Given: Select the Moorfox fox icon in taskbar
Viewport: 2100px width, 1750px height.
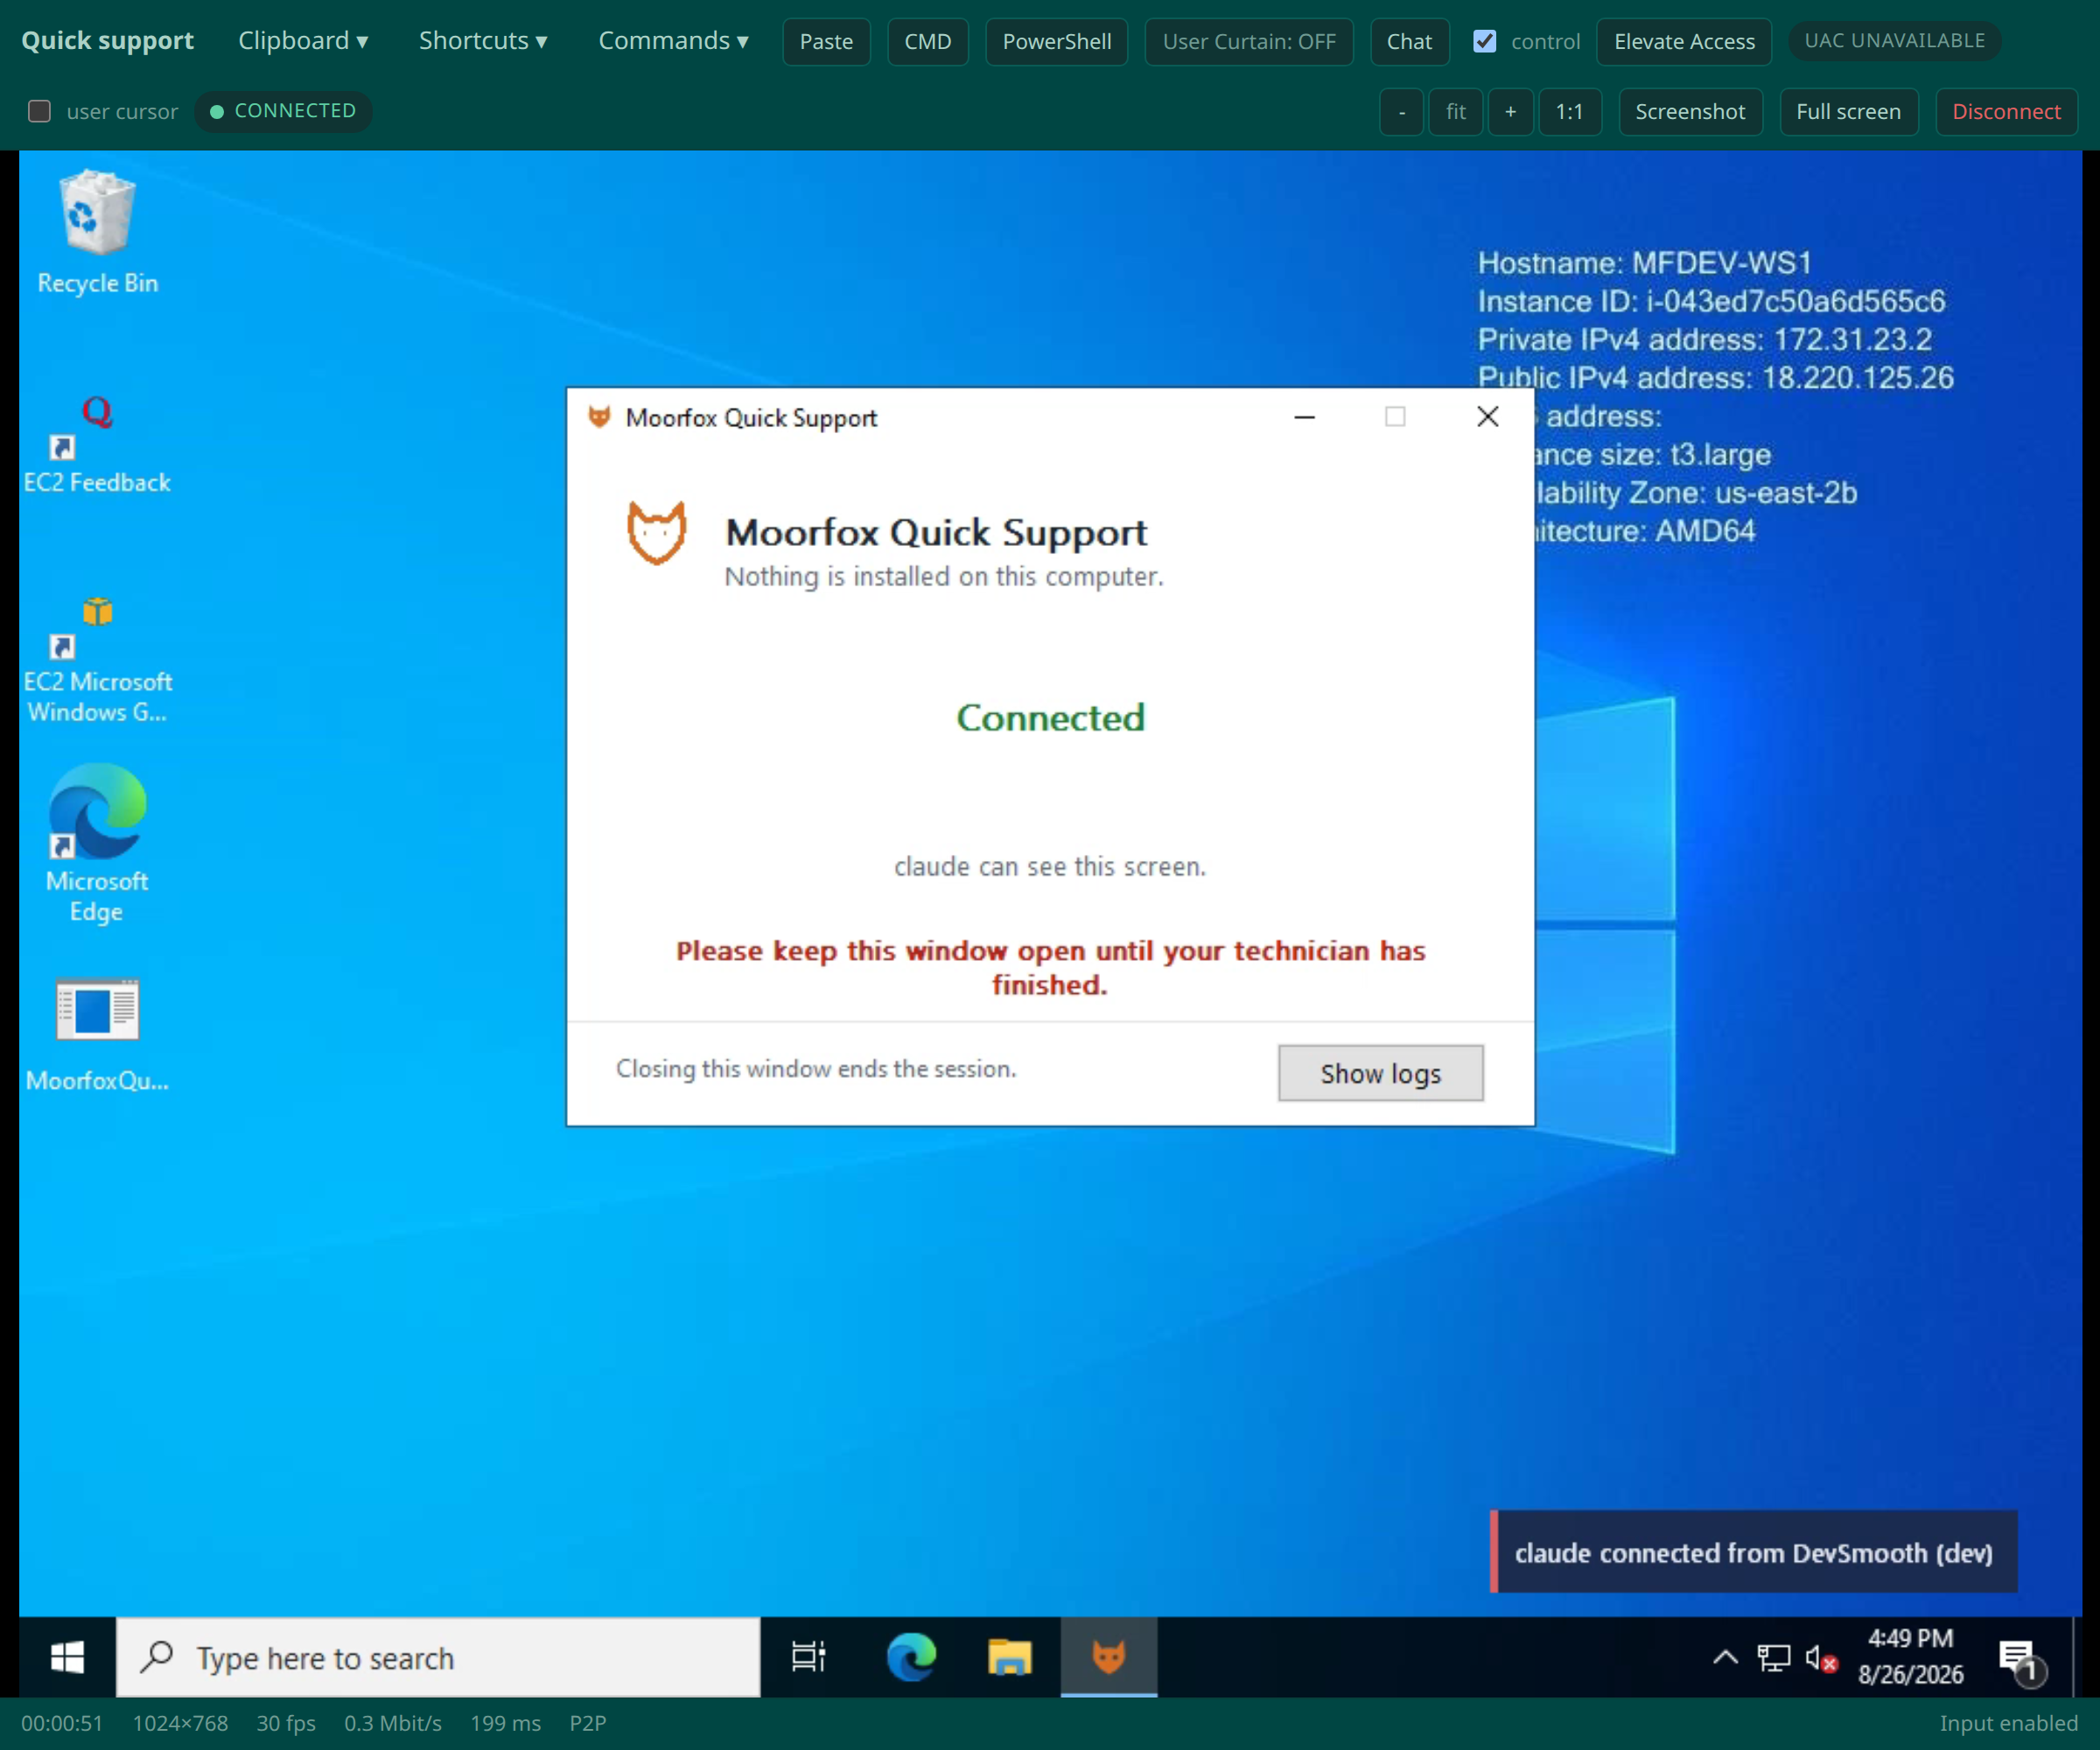Looking at the screenshot, I should click(x=1108, y=1657).
